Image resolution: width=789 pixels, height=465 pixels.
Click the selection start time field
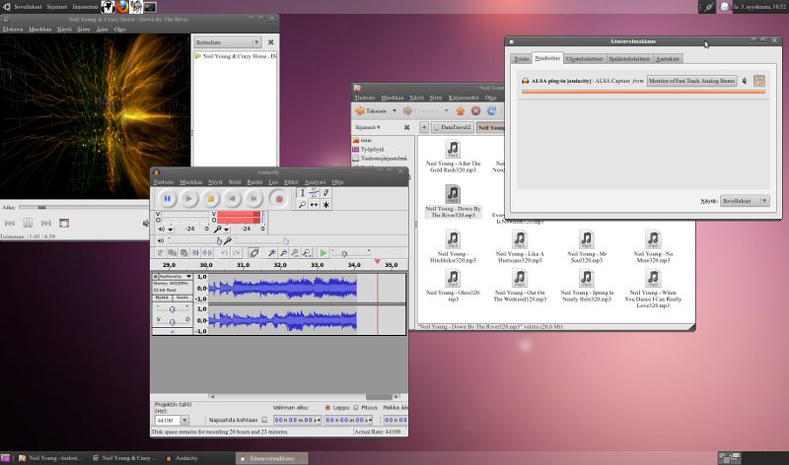(297, 420)
